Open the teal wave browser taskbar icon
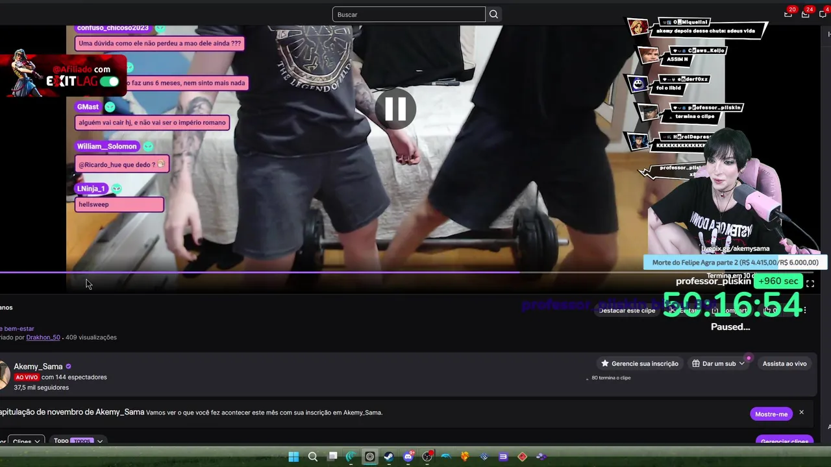 point(351,457)
